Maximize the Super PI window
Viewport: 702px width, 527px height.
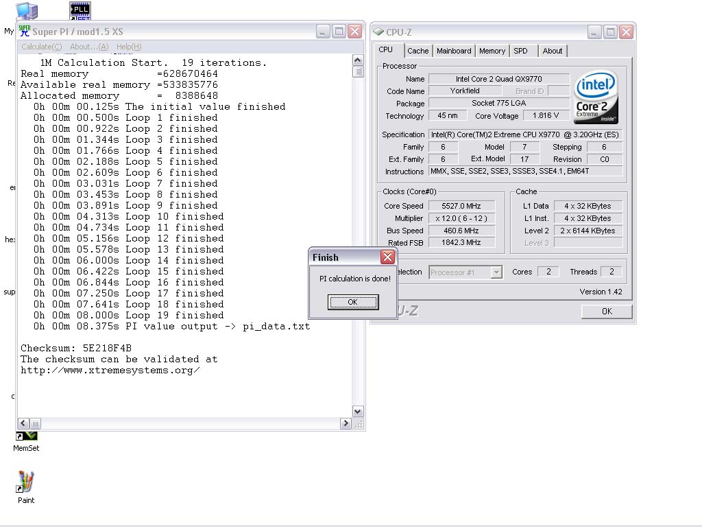tap(339, 32)
